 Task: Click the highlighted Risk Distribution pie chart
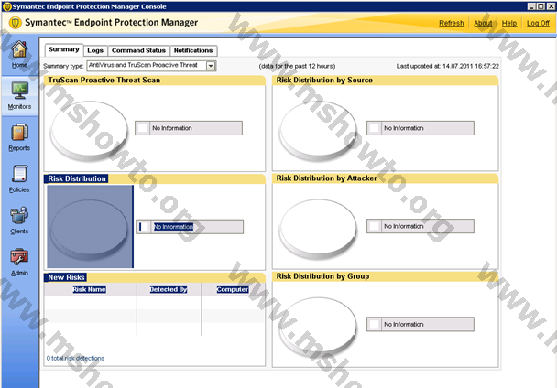[x=90, y=226]
